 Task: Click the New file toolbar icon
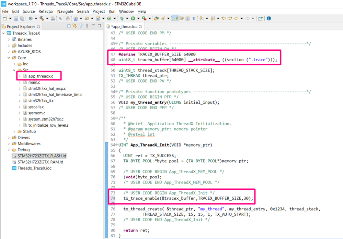(x=5, y=18)
